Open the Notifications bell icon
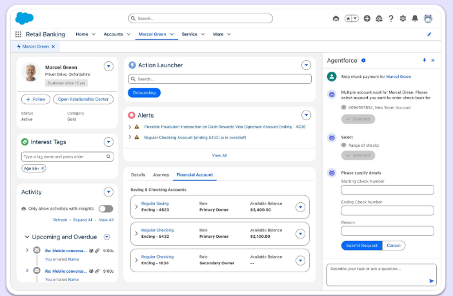The height and width of the screenshot is (296, 453). tap(415, 19)
